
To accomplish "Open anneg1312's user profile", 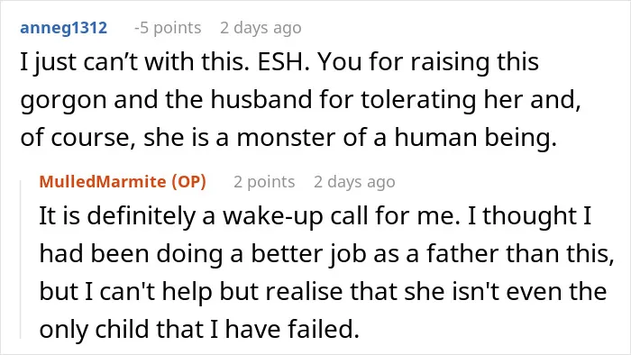I will (64, 28).
